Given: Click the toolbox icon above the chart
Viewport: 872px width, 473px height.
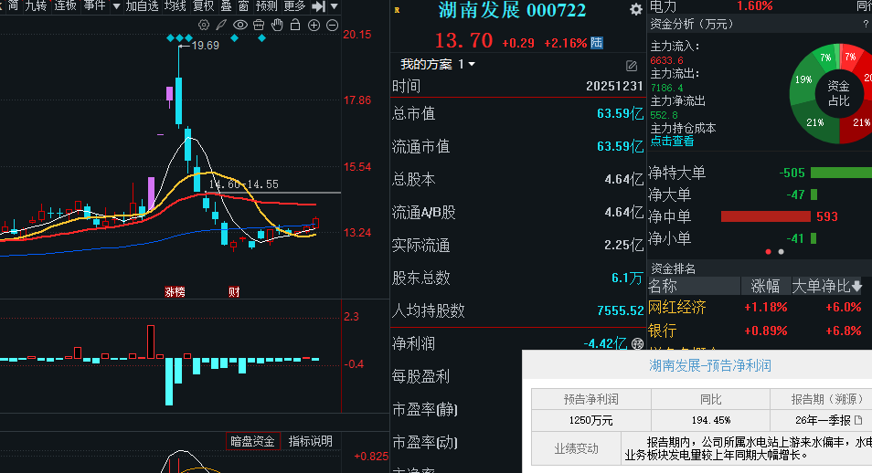Looking at the screenshot, I should [259, 25].
